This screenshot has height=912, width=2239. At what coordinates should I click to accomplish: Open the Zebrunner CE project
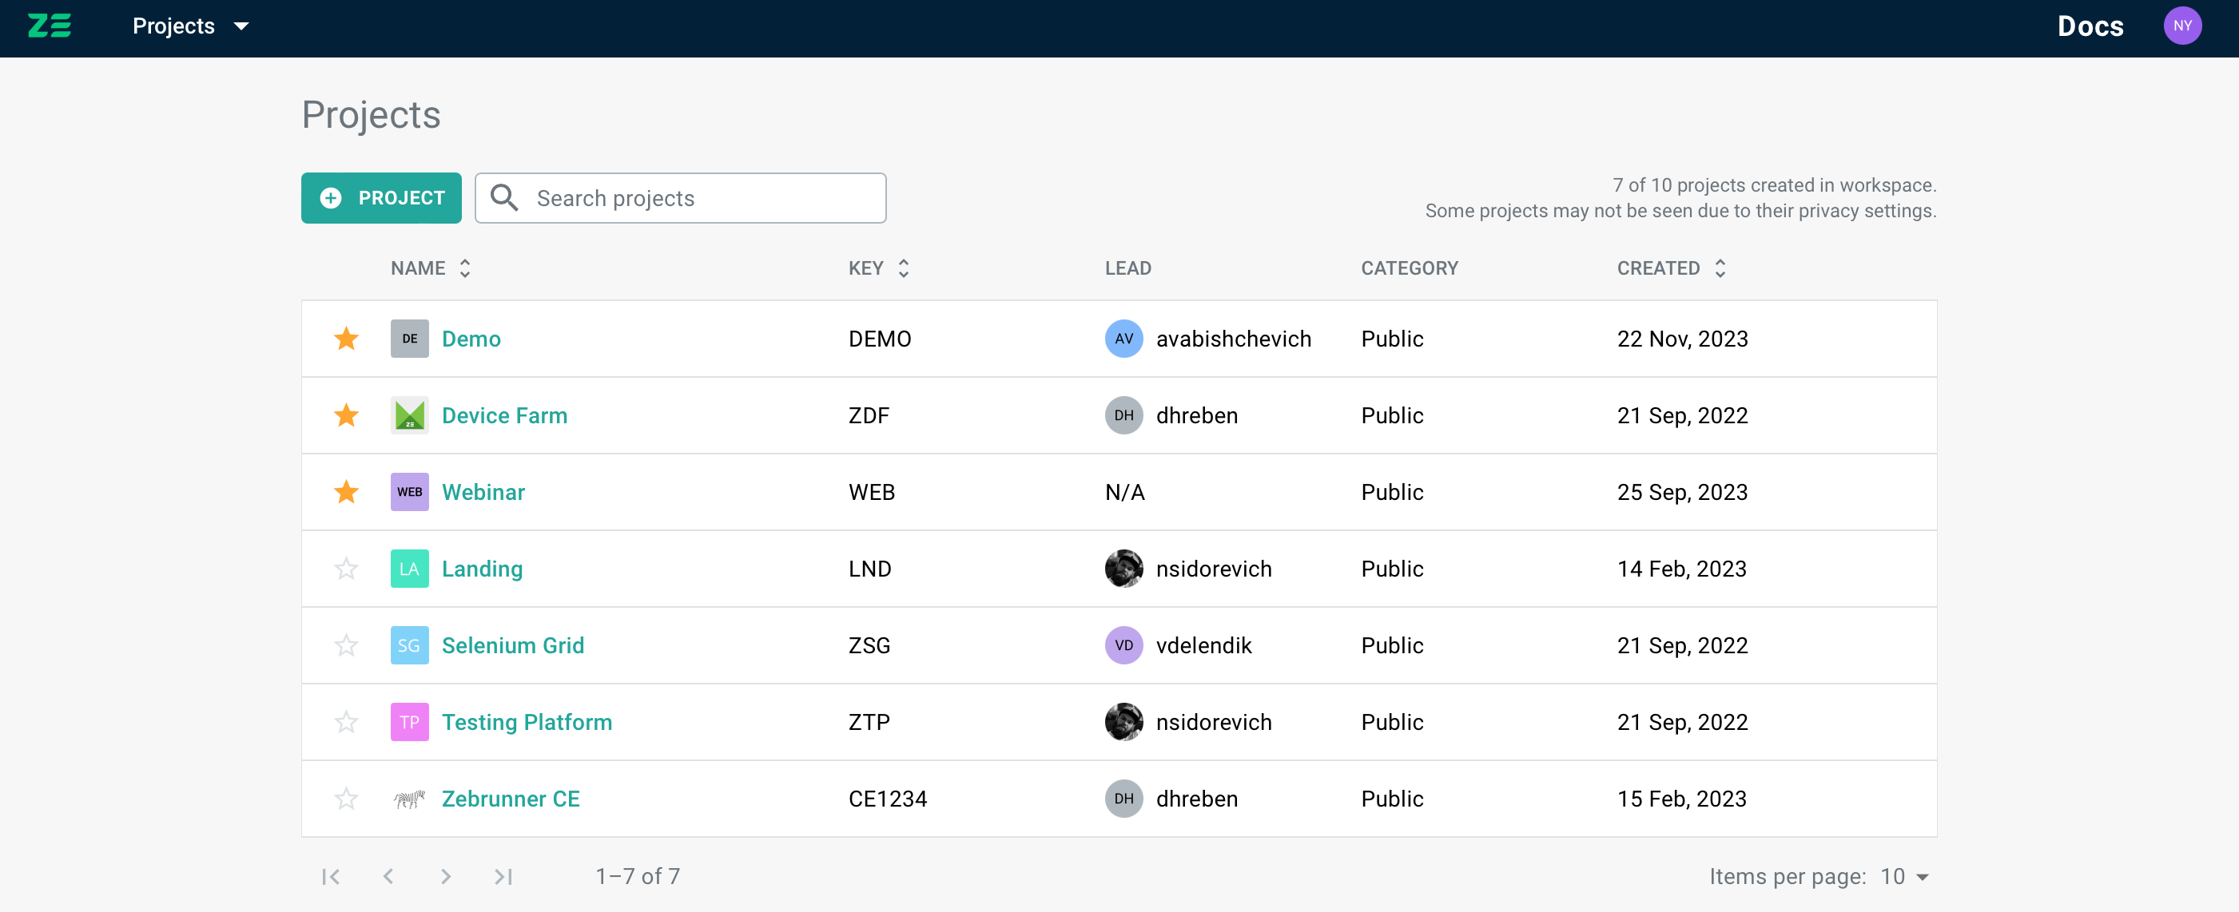(510, 799)
